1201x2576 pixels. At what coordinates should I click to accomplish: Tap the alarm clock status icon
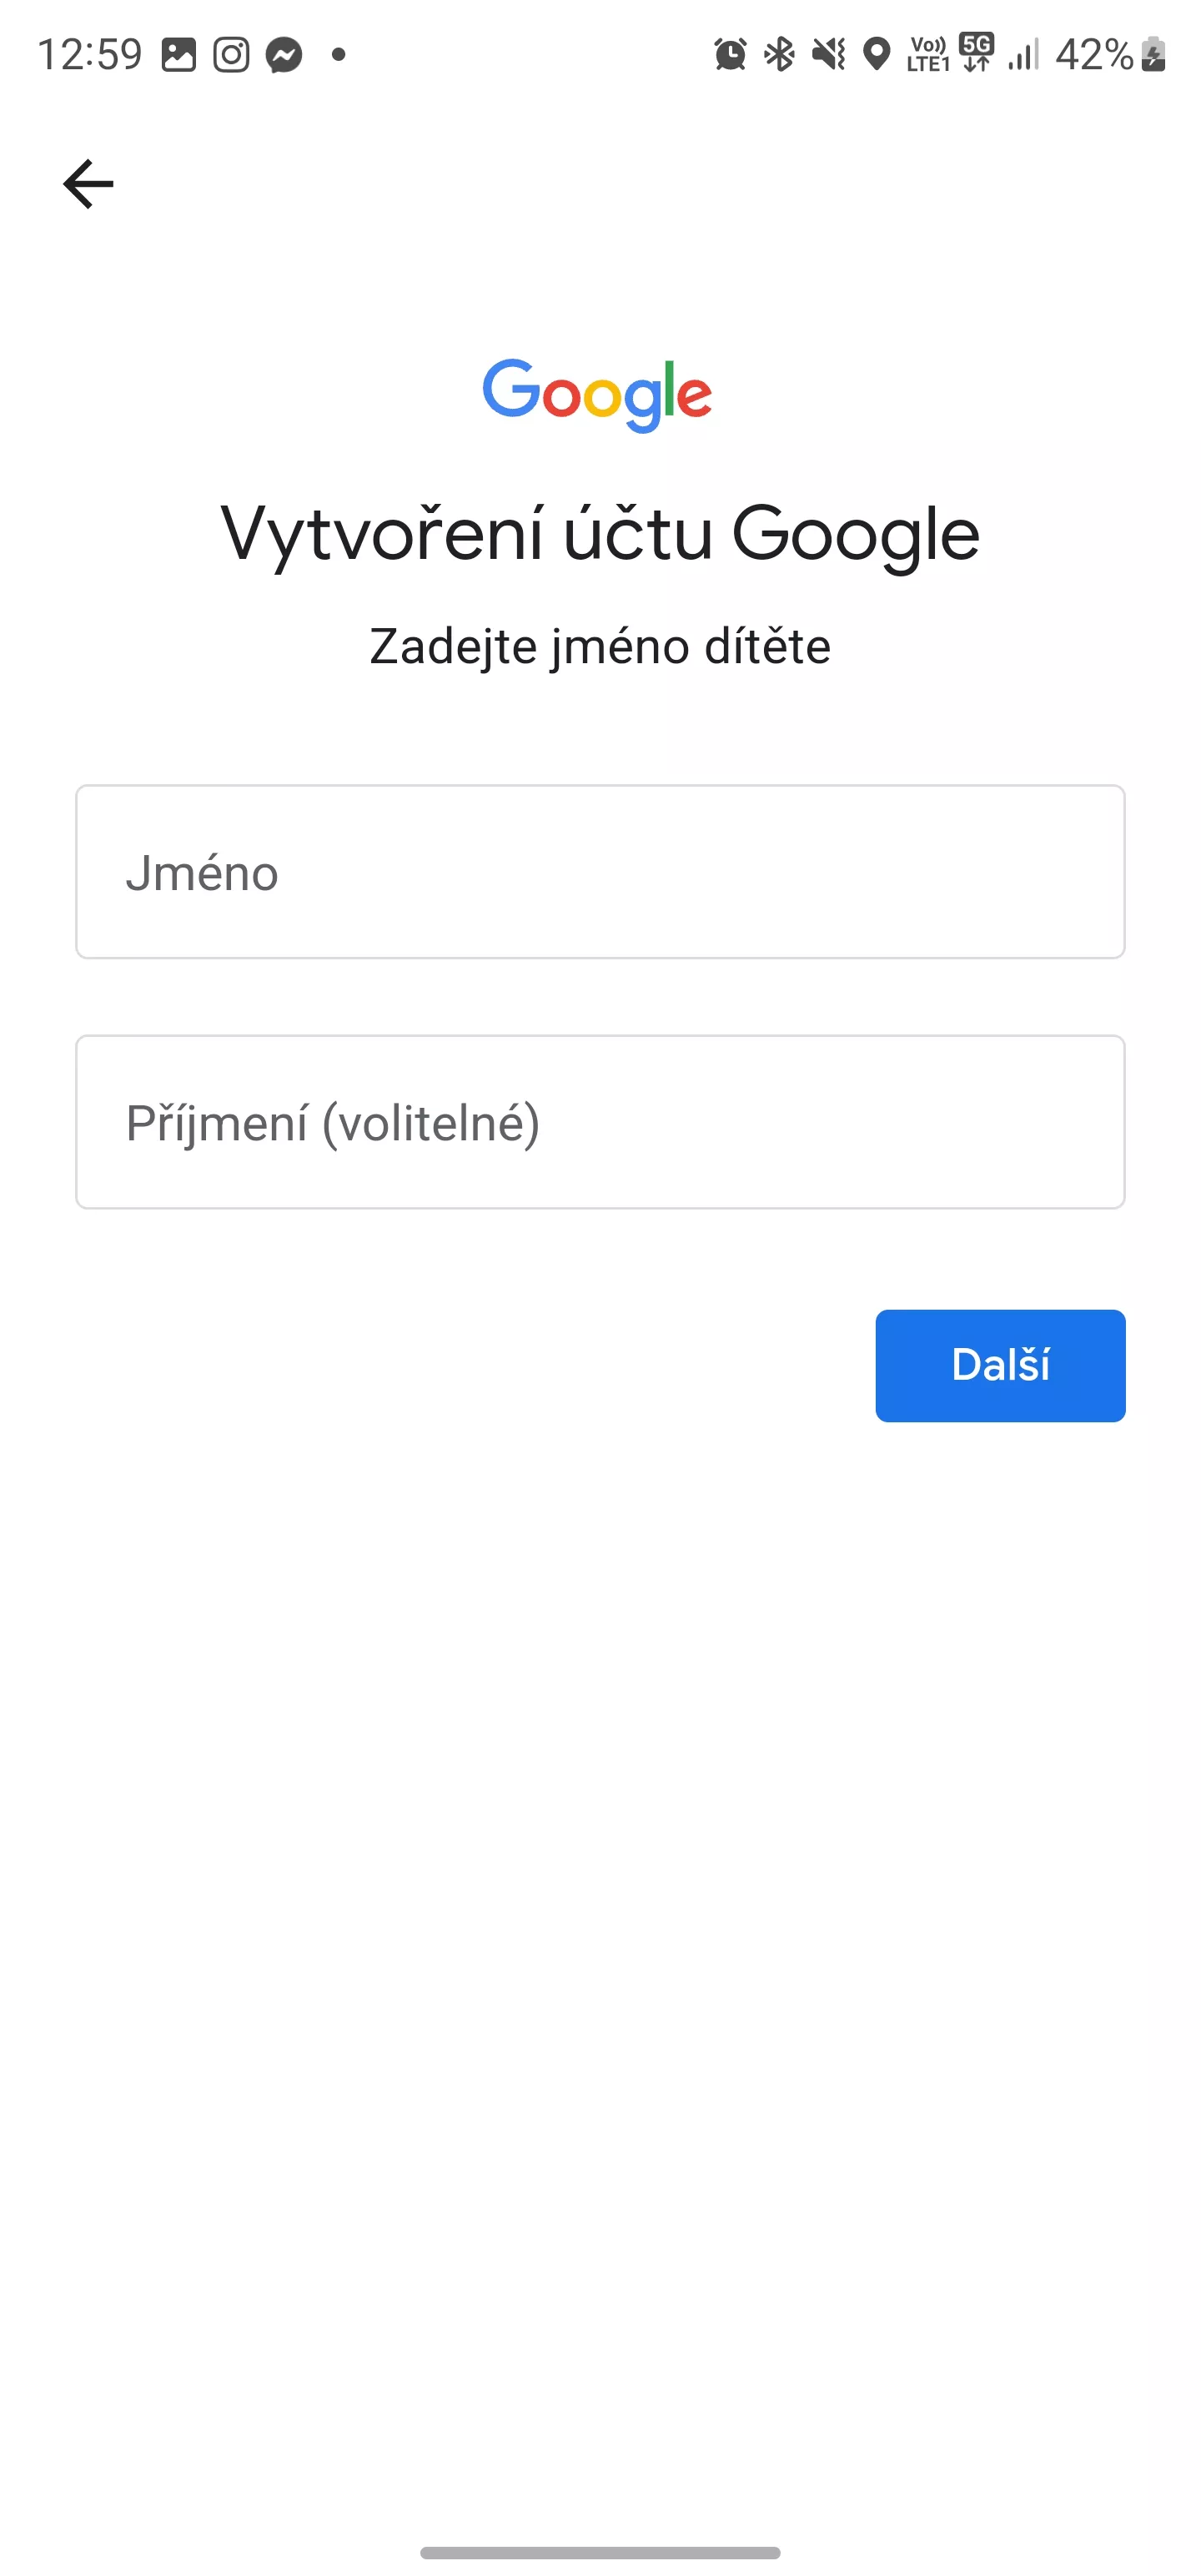[730, 54]
